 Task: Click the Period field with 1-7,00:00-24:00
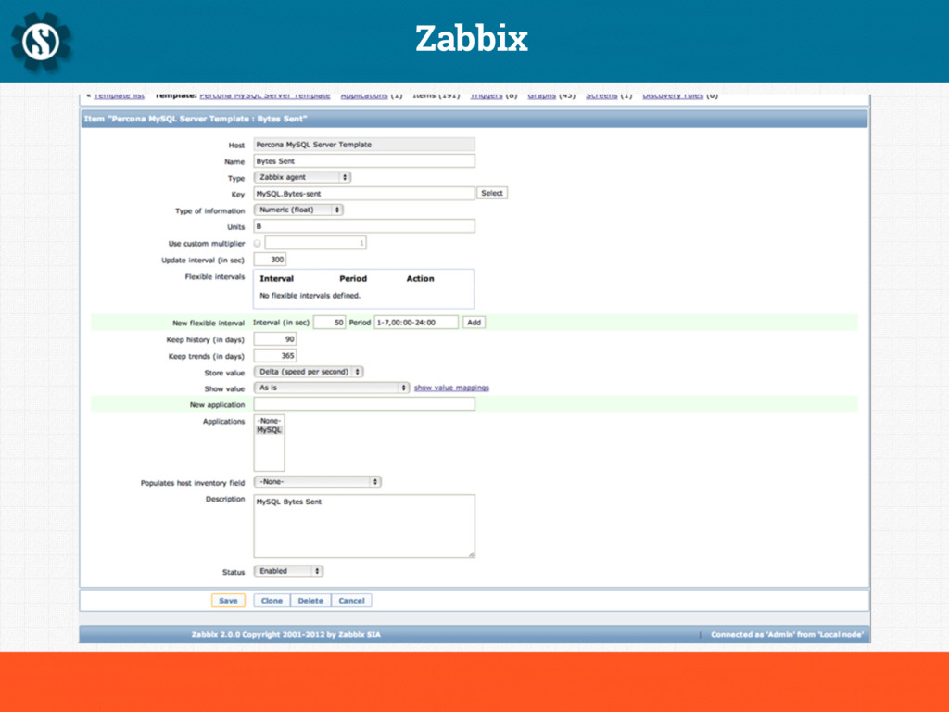click(416, 323)
